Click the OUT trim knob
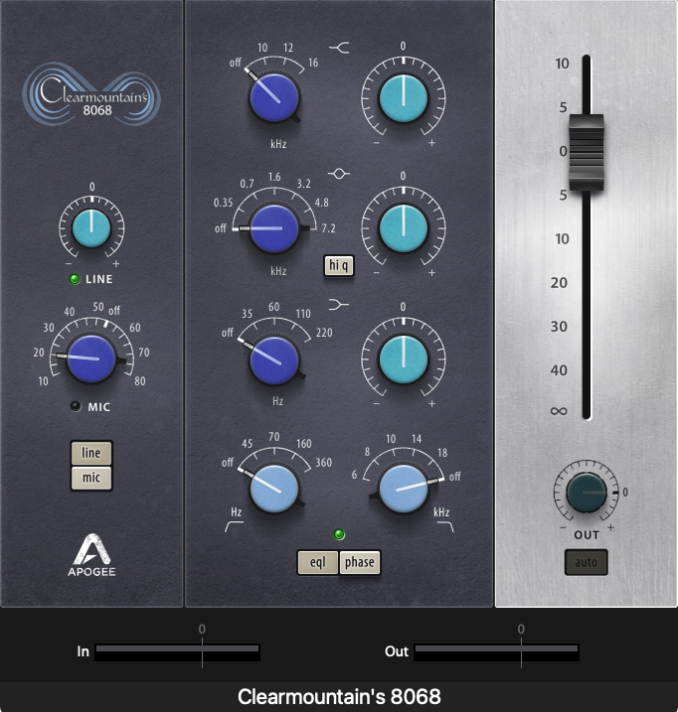Viewport: 678px width, 712px height. (586, 494)
